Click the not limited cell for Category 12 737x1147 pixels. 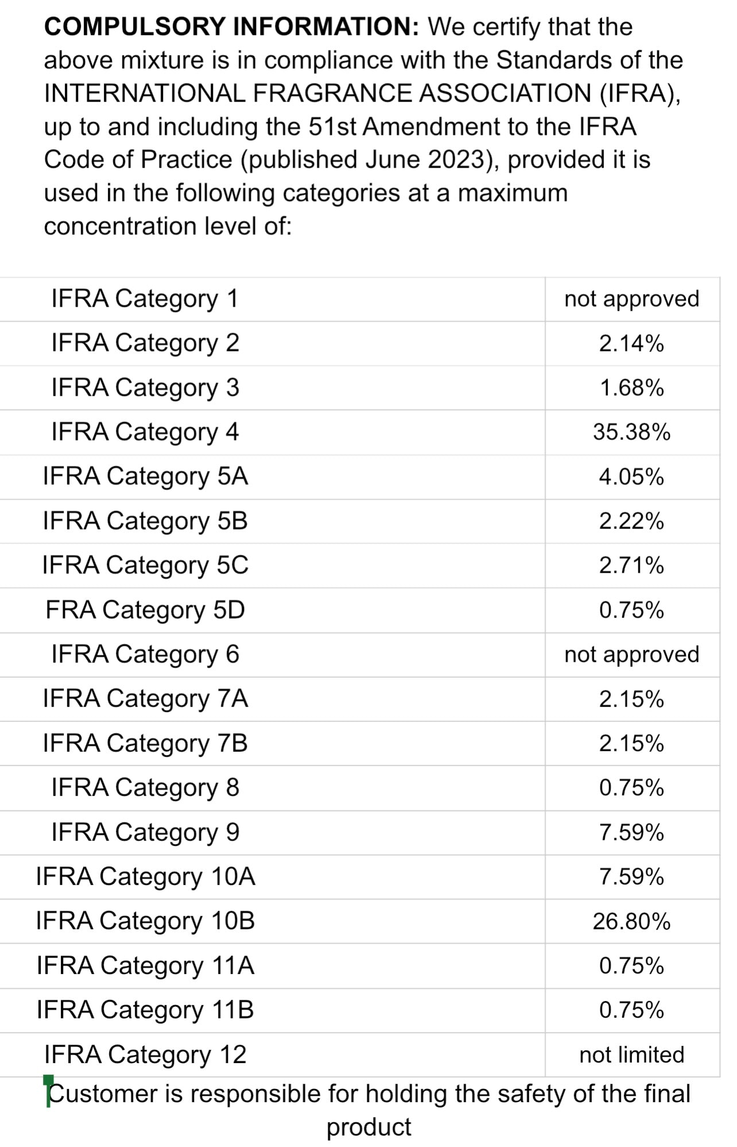631,1055
